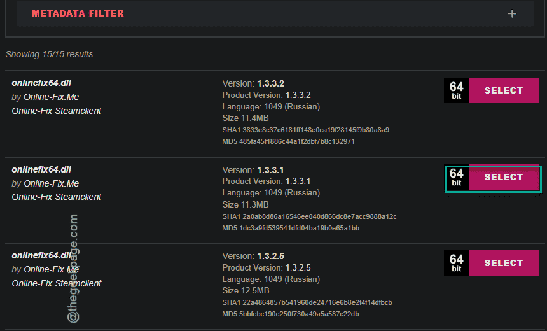Click MD5 hash of version 1.3.3.2
This screenshot has height=331, width=547.
[x=289, y=142]
